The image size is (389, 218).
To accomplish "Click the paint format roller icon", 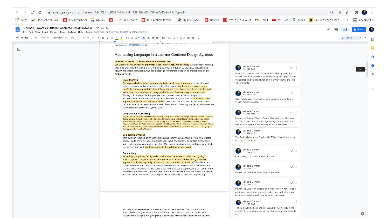I will [x=35, y=38].
